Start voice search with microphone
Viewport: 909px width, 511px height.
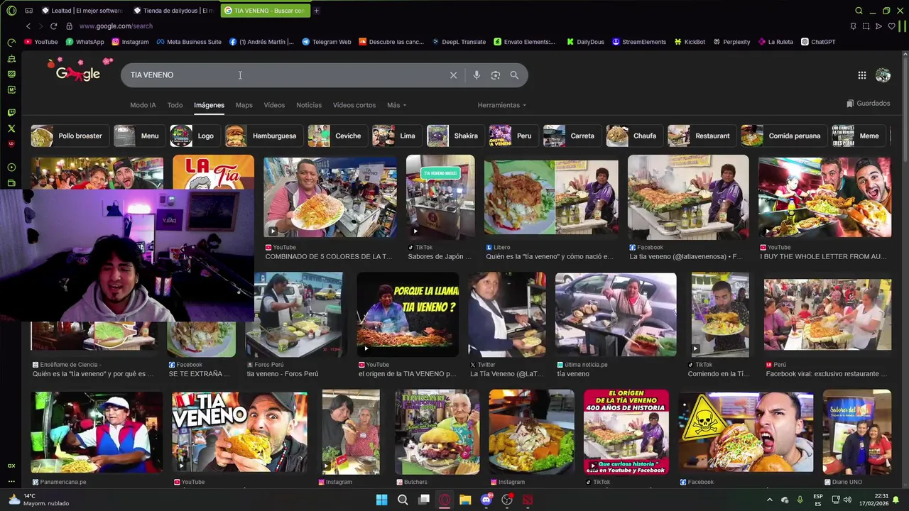(x=477, y=75)
